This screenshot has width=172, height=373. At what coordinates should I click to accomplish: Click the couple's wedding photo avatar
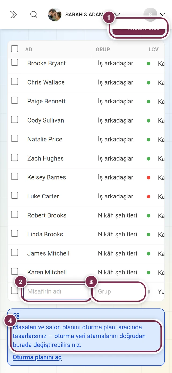[55, 15]
